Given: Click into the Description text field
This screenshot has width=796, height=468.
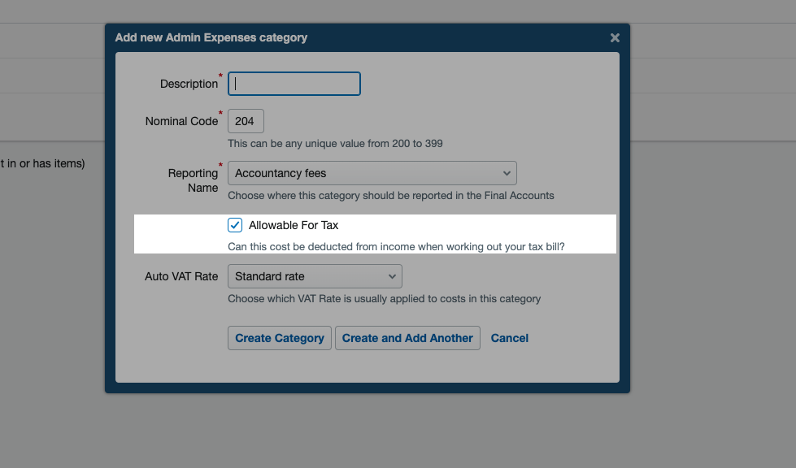Looking at the screenshot, I should pyautogui.click(x=294, y=84).
